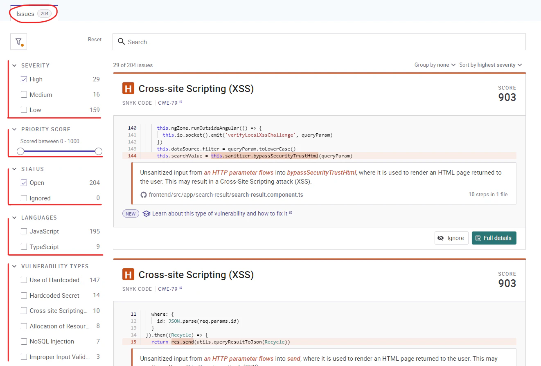Open the Sort by highest severity dropdown
541x366 pixels.
tap(491, 65)
